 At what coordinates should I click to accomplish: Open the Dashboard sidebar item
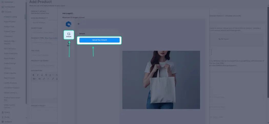[7, 2]
